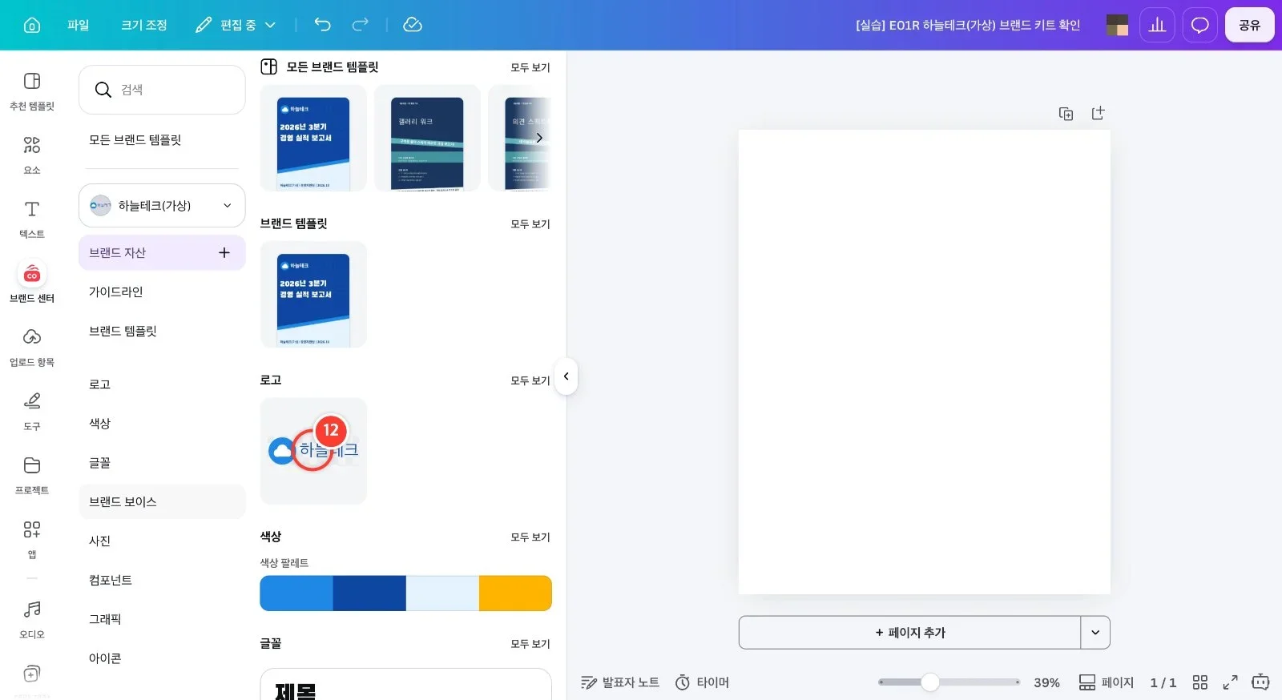Open the 앱 apps panel
Image resolution: width=1282 pixels, height=700 pixels.
click(32, 539)
